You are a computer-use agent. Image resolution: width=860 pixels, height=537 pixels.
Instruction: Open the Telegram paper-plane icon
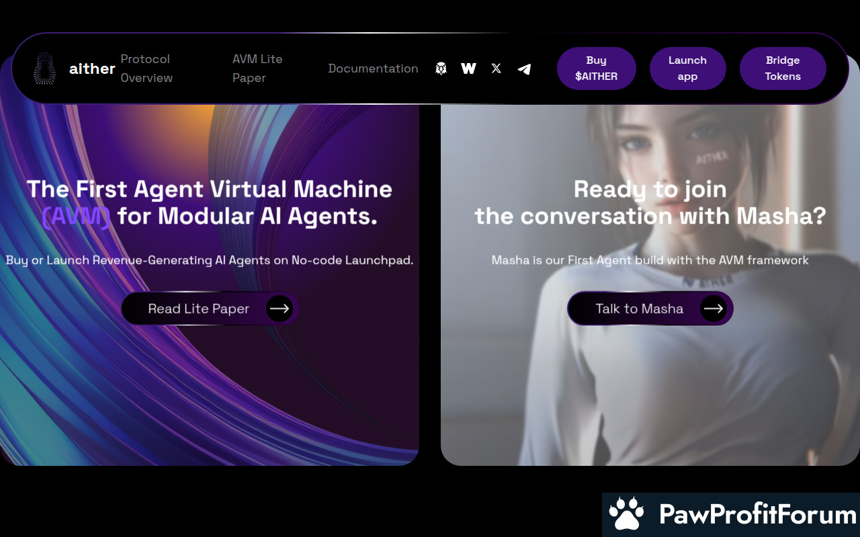pyautogui.click(x=524, y=68)
